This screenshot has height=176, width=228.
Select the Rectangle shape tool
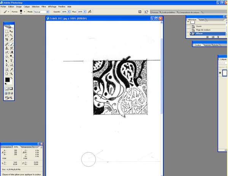point(11,65)
